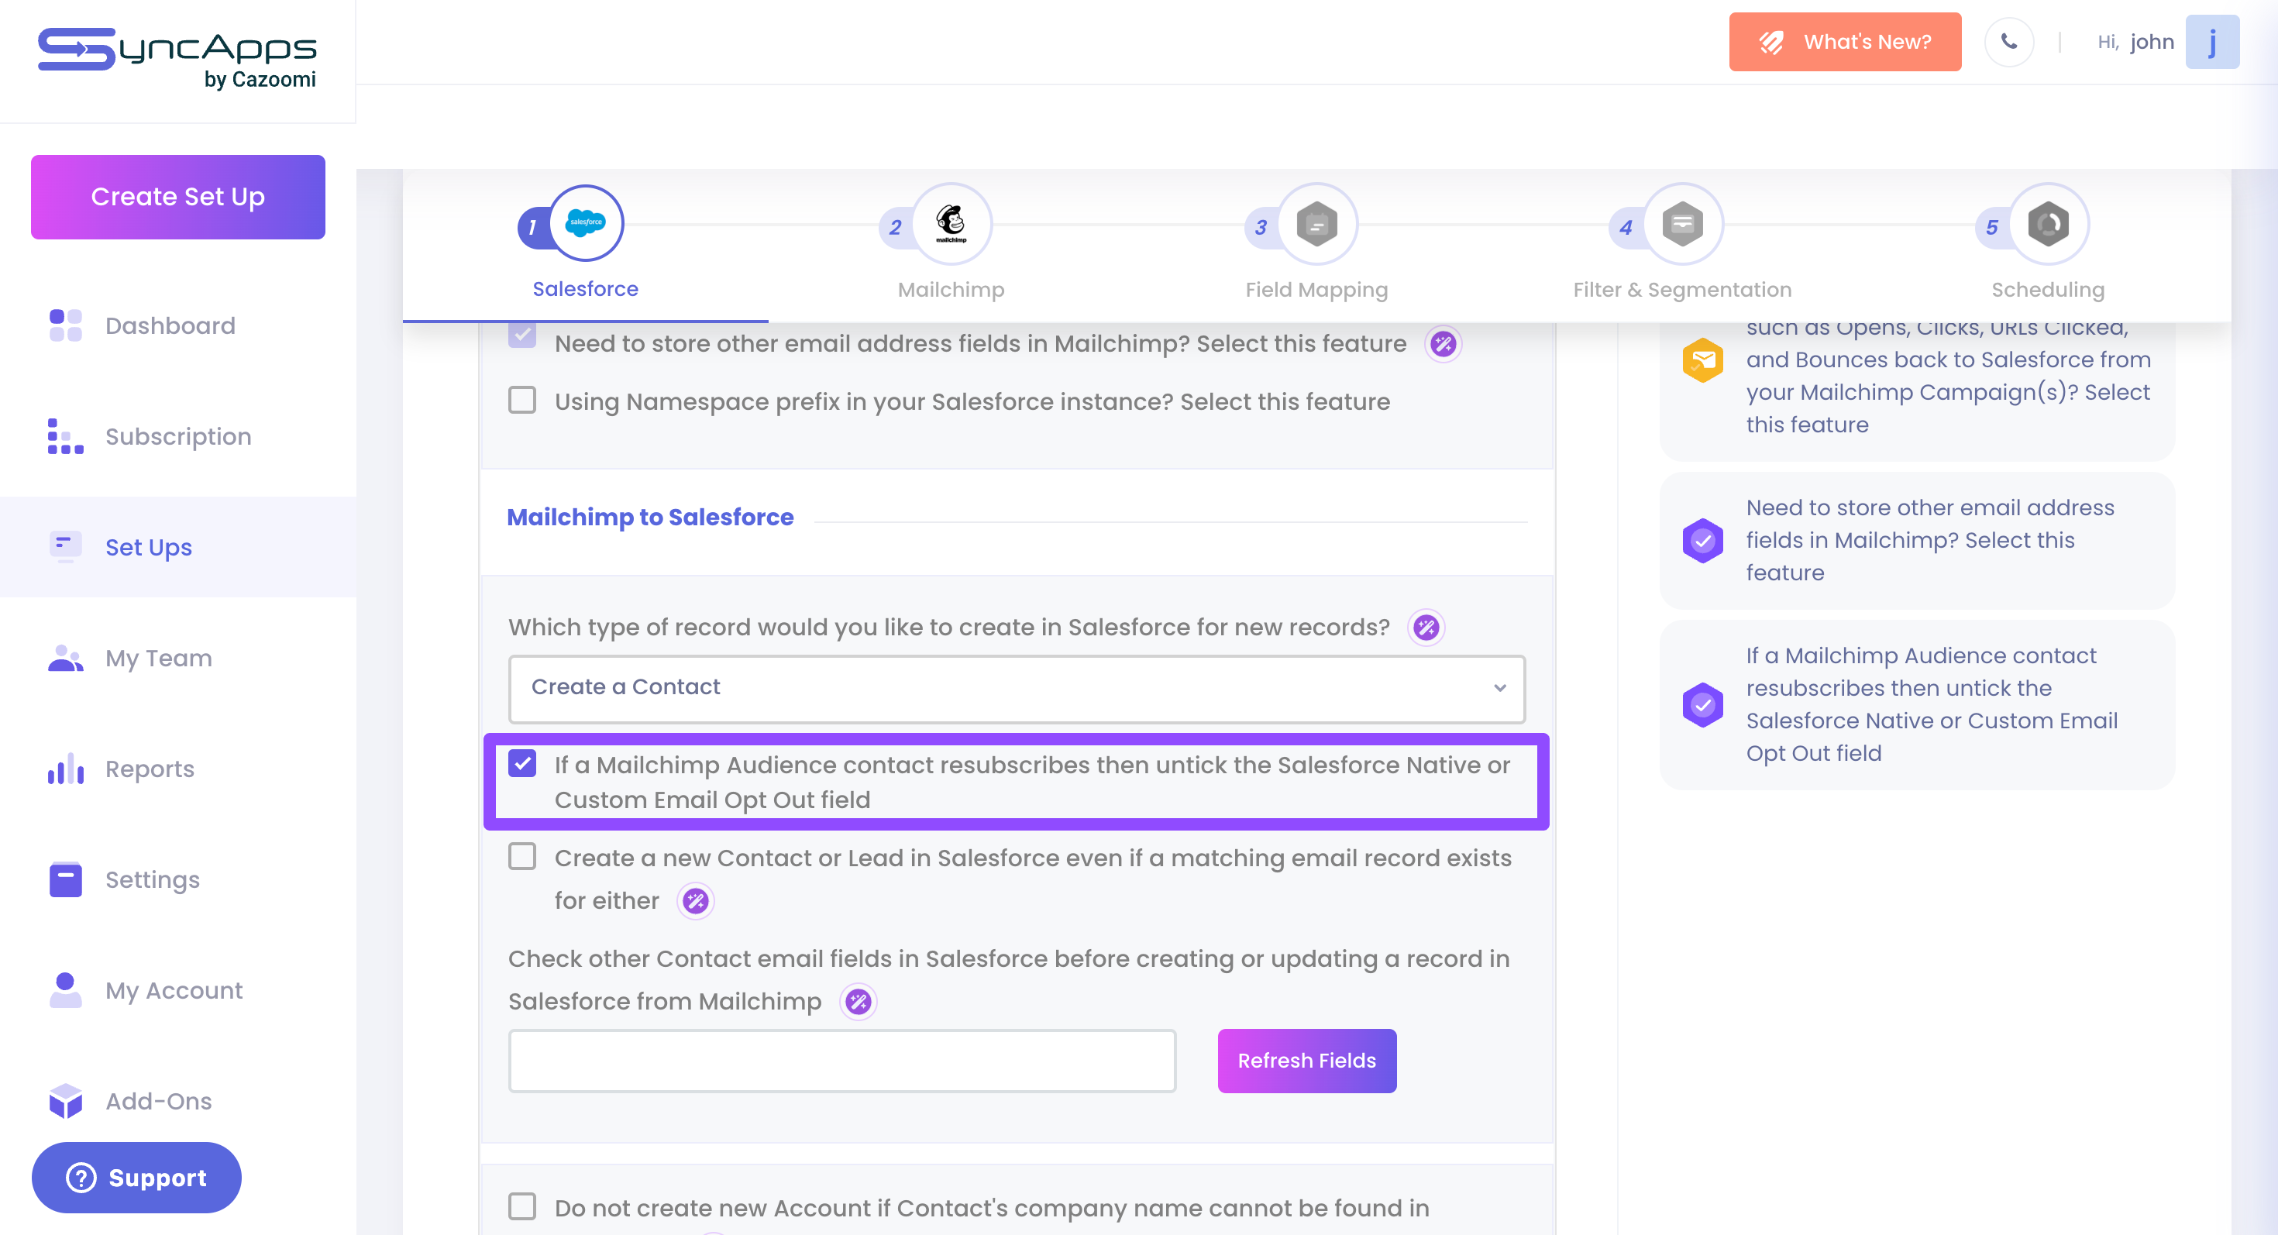
Task: Click the john username link
Action: coord(2151,42)
